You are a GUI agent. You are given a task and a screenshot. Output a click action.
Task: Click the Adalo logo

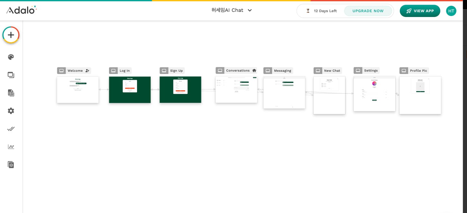21,10
